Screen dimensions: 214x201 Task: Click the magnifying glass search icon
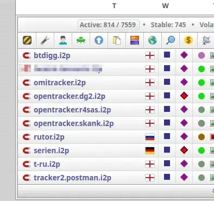pos(171,40)
